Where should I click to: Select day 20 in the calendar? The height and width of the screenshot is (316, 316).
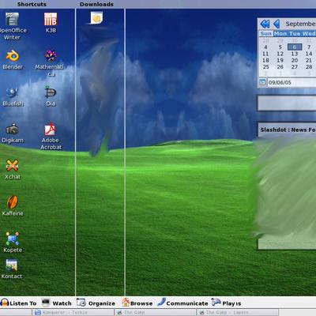(x=295, y=60)
